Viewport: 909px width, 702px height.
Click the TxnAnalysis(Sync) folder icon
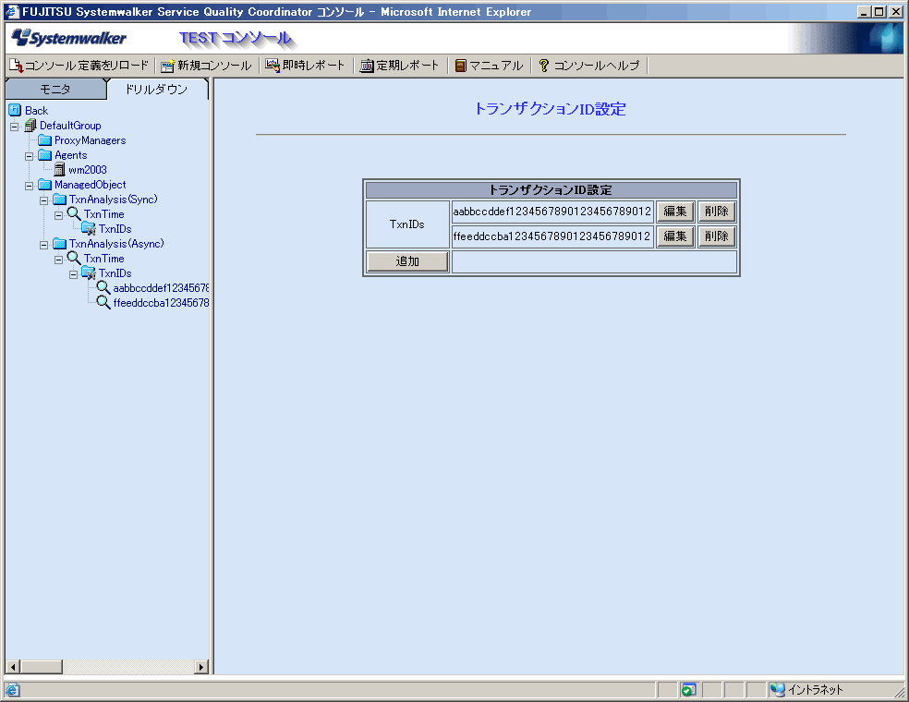(x=60, y=200)
